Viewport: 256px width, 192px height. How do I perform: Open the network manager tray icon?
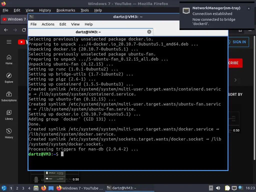(234, 188)
